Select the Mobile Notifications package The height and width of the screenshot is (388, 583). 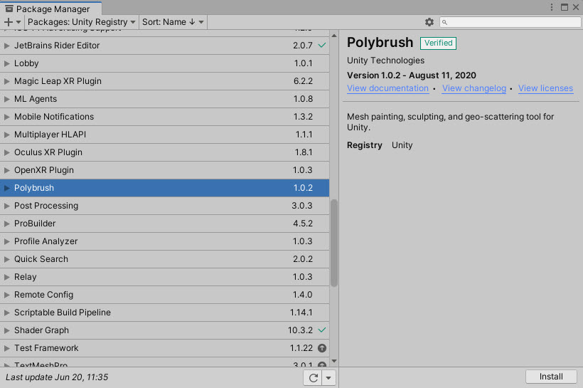(164, 117)
